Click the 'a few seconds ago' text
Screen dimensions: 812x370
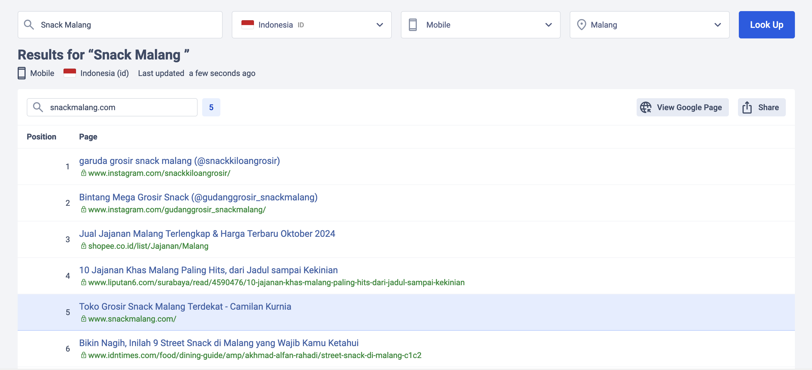coord(222,73)
